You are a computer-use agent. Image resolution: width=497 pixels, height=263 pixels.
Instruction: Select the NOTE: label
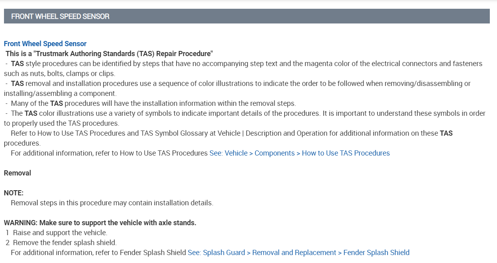14,193
